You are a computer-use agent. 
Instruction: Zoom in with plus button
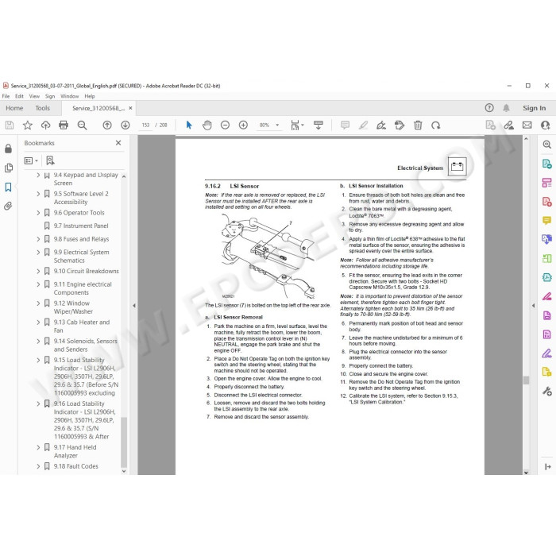pos(243,125)
